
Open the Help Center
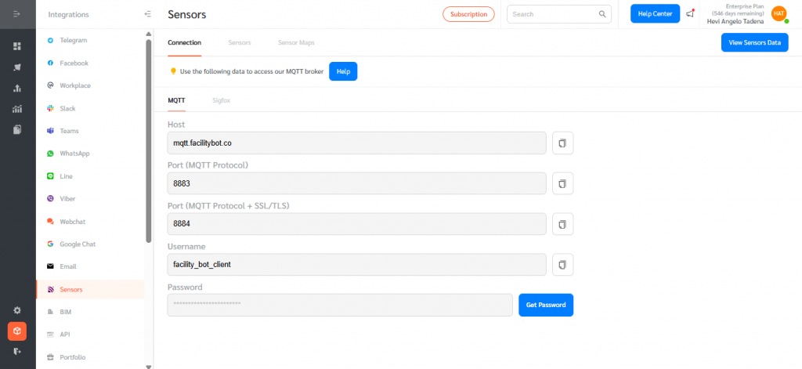(x=655, y=14)
